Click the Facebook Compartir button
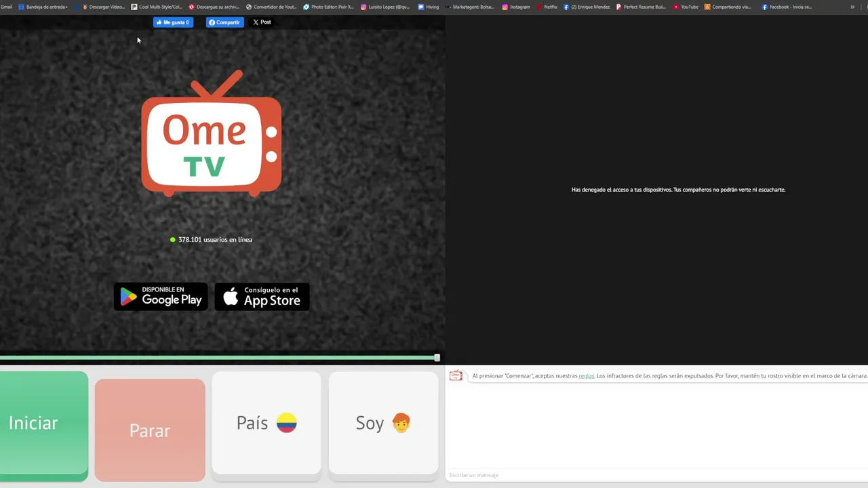The height and width of the screenshot is (488, 868). (x=224, y=22)
